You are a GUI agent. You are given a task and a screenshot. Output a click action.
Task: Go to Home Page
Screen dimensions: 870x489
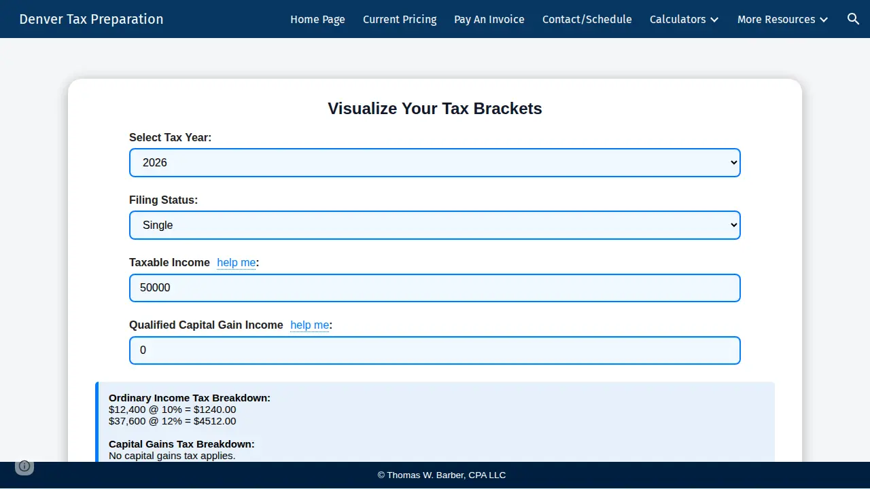(x=317, y=20)
